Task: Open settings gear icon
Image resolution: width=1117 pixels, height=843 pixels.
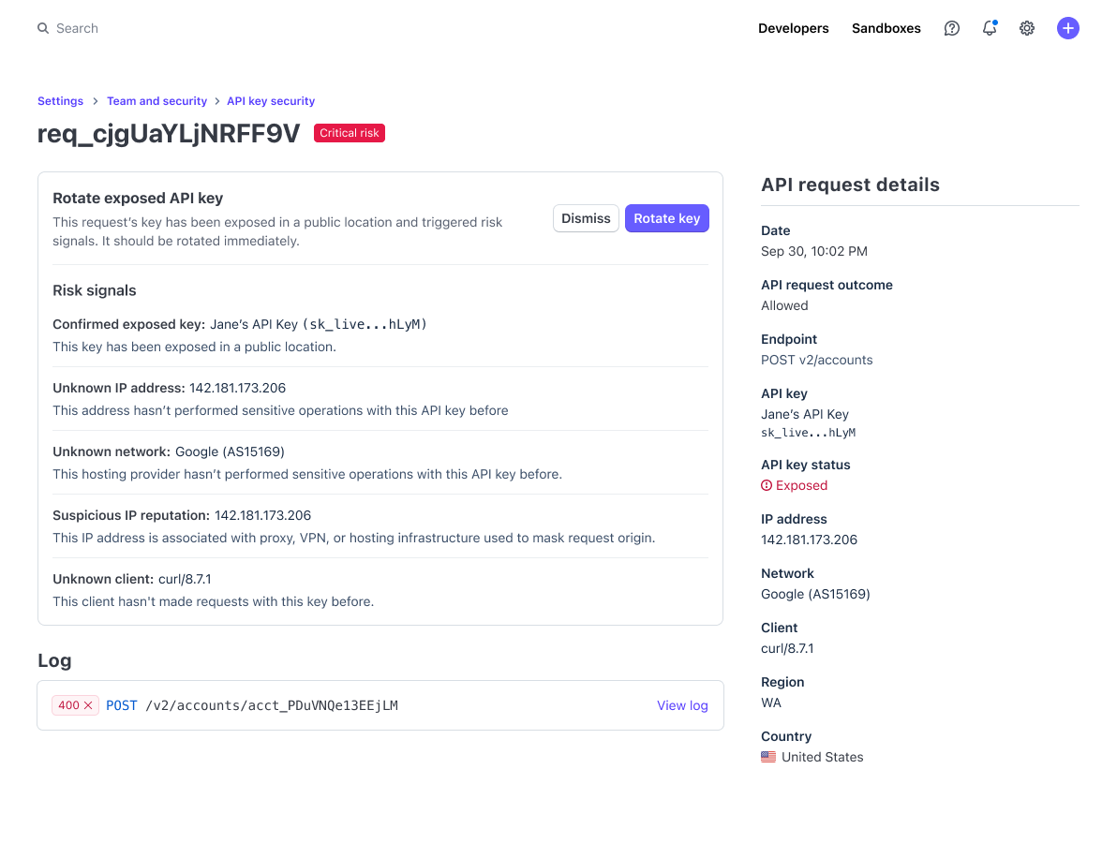Action: pyautogui.click(x=1026, y=28)
